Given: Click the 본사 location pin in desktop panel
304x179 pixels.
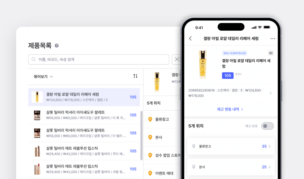Looking at the screenshot, I should [x=150, y=137].
